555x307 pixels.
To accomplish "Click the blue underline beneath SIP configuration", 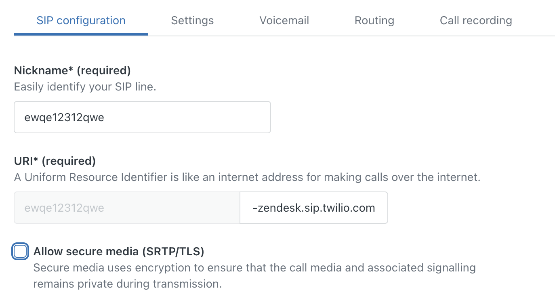I will pyautogui.click(x=81, y=34).
